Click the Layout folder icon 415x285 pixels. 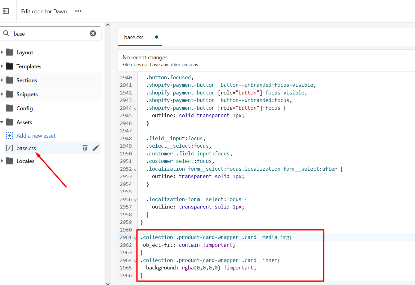10,52
